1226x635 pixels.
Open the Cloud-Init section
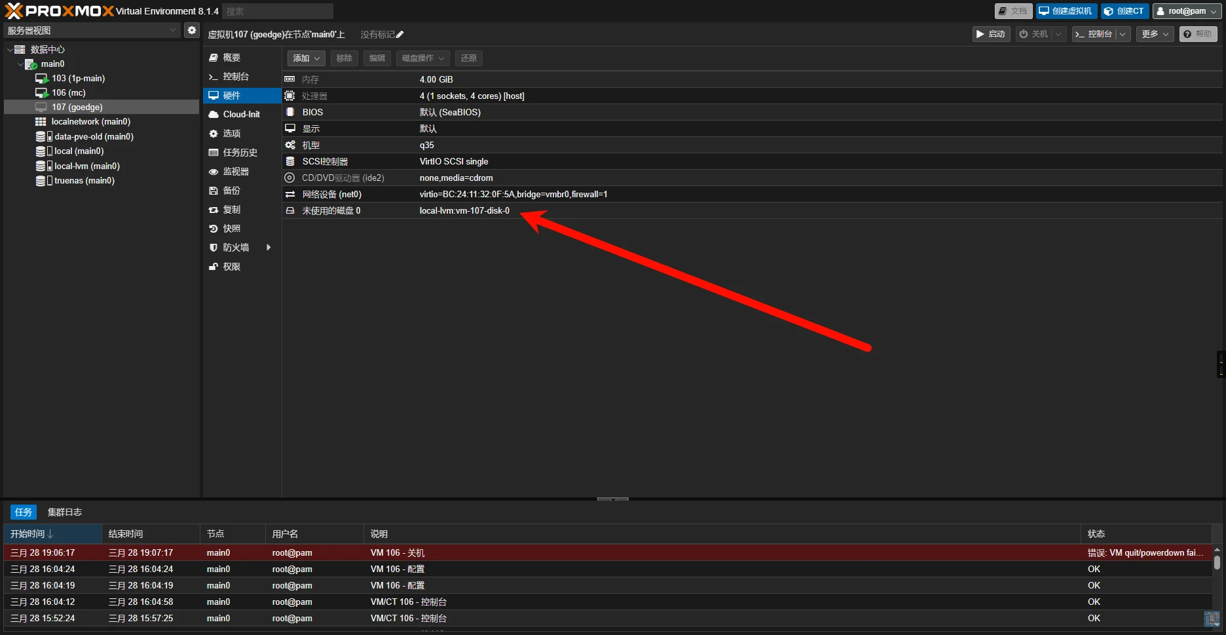(241, 114)
